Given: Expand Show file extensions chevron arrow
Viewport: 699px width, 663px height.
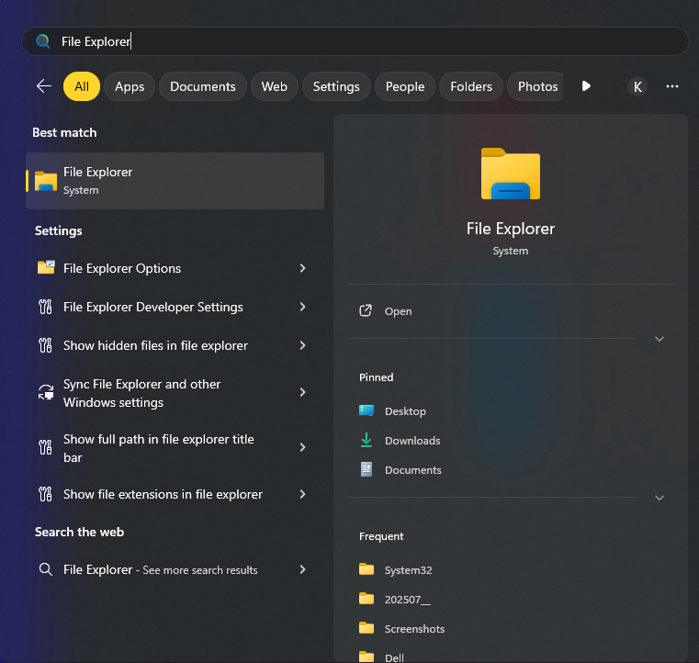Looking at the screenshot, I should coord(303,494).
